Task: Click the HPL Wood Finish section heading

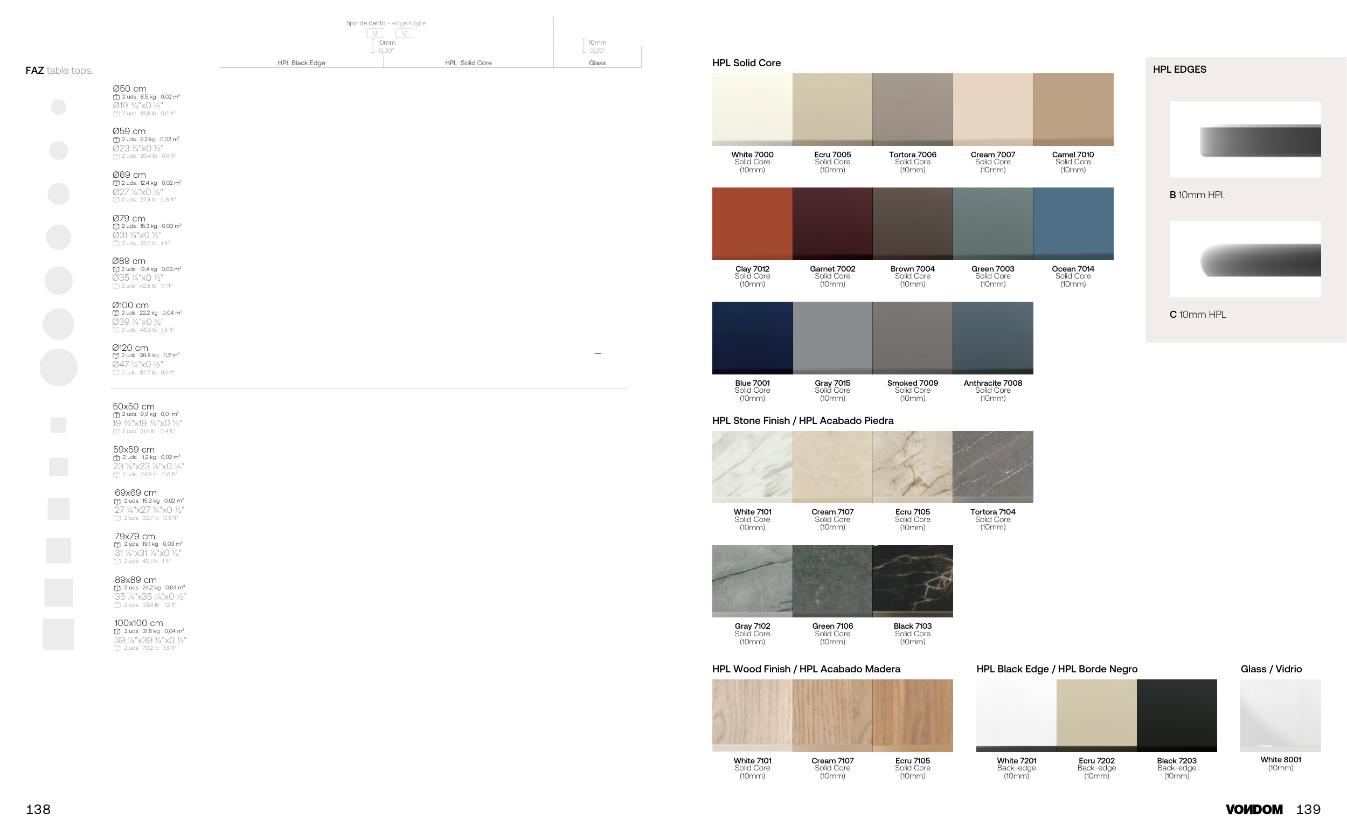Action: click(x=806, y=669)
